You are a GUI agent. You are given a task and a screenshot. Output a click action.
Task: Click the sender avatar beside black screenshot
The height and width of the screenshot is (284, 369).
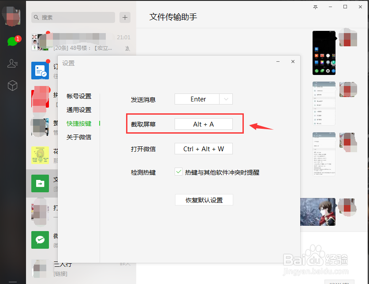[x=348, y=37]
